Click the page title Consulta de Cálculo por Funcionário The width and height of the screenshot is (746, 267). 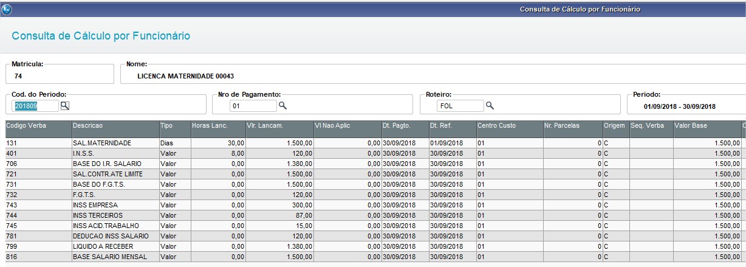click(101, 36)
